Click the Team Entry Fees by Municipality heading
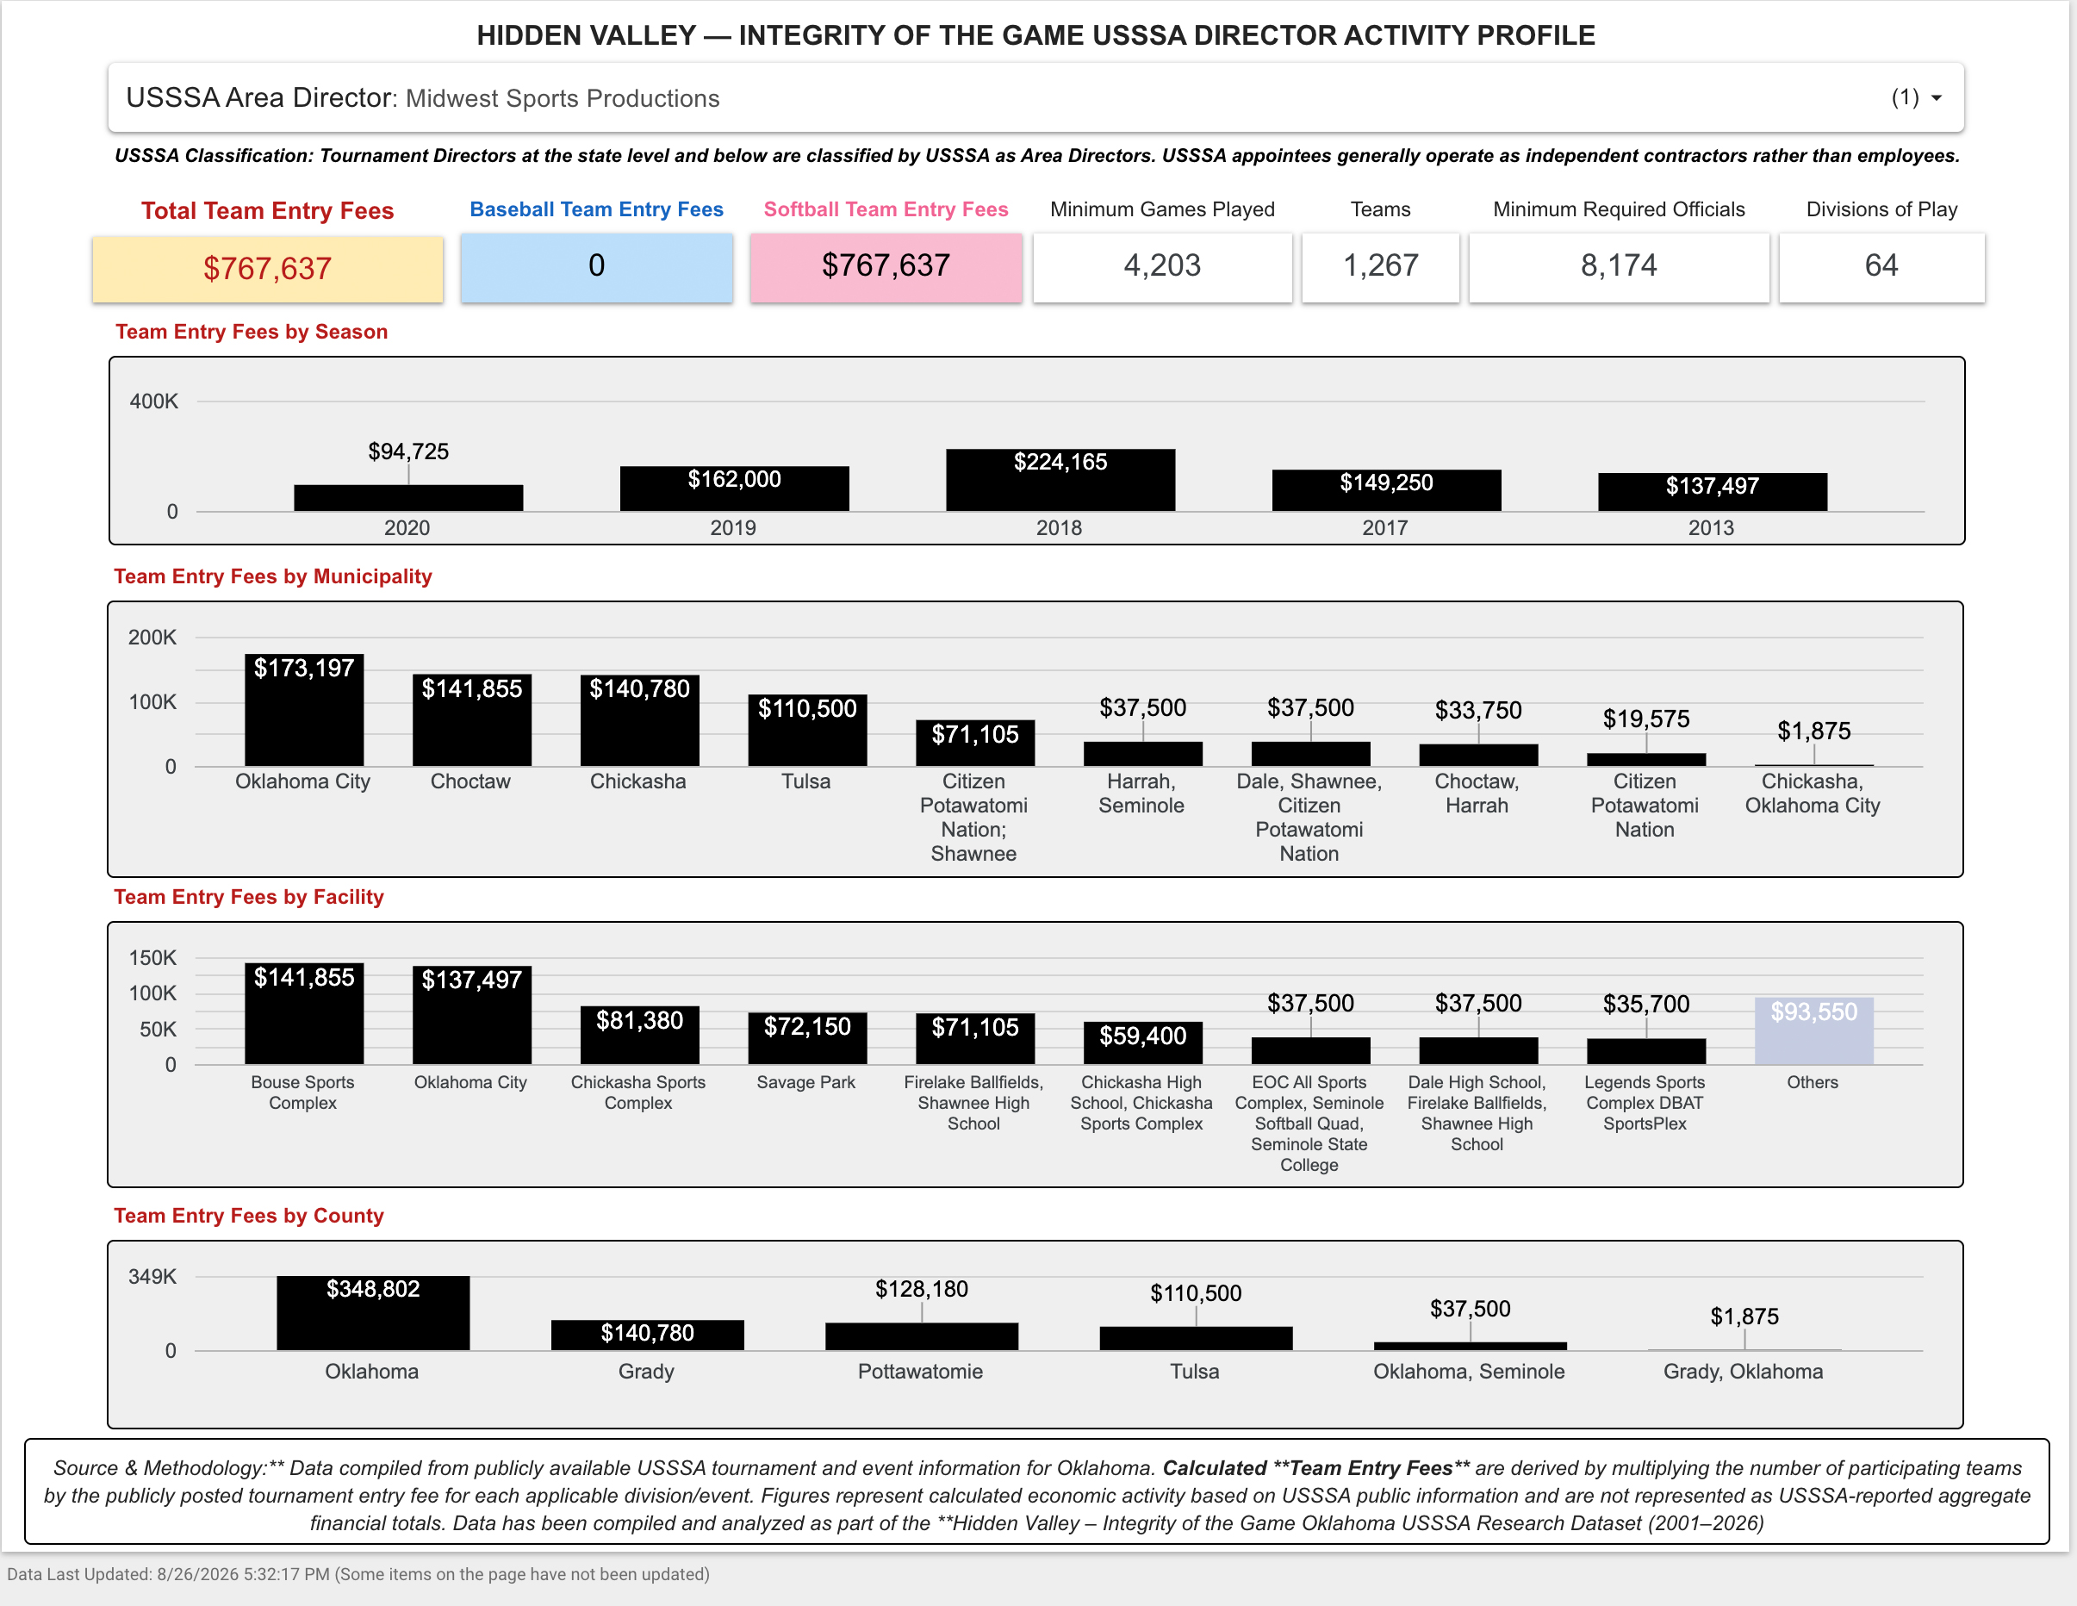 coord(273,576)
